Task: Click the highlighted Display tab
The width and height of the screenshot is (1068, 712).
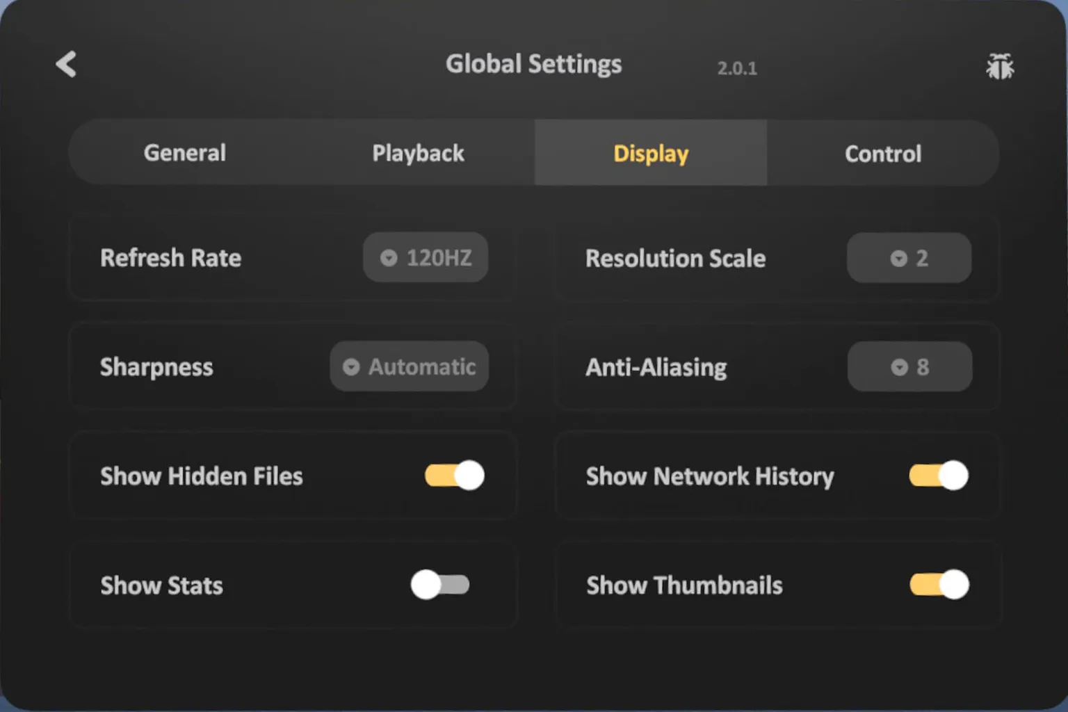Action: pos(651,153)
